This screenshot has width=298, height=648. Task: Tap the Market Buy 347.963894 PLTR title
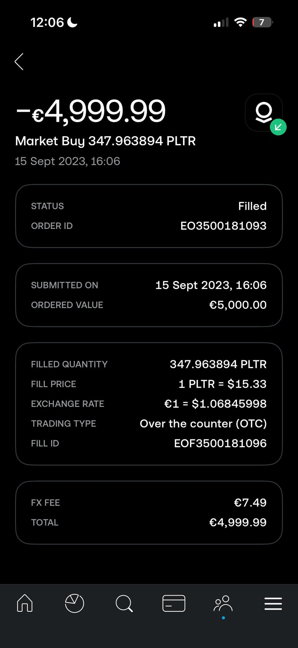pos(105,141)
